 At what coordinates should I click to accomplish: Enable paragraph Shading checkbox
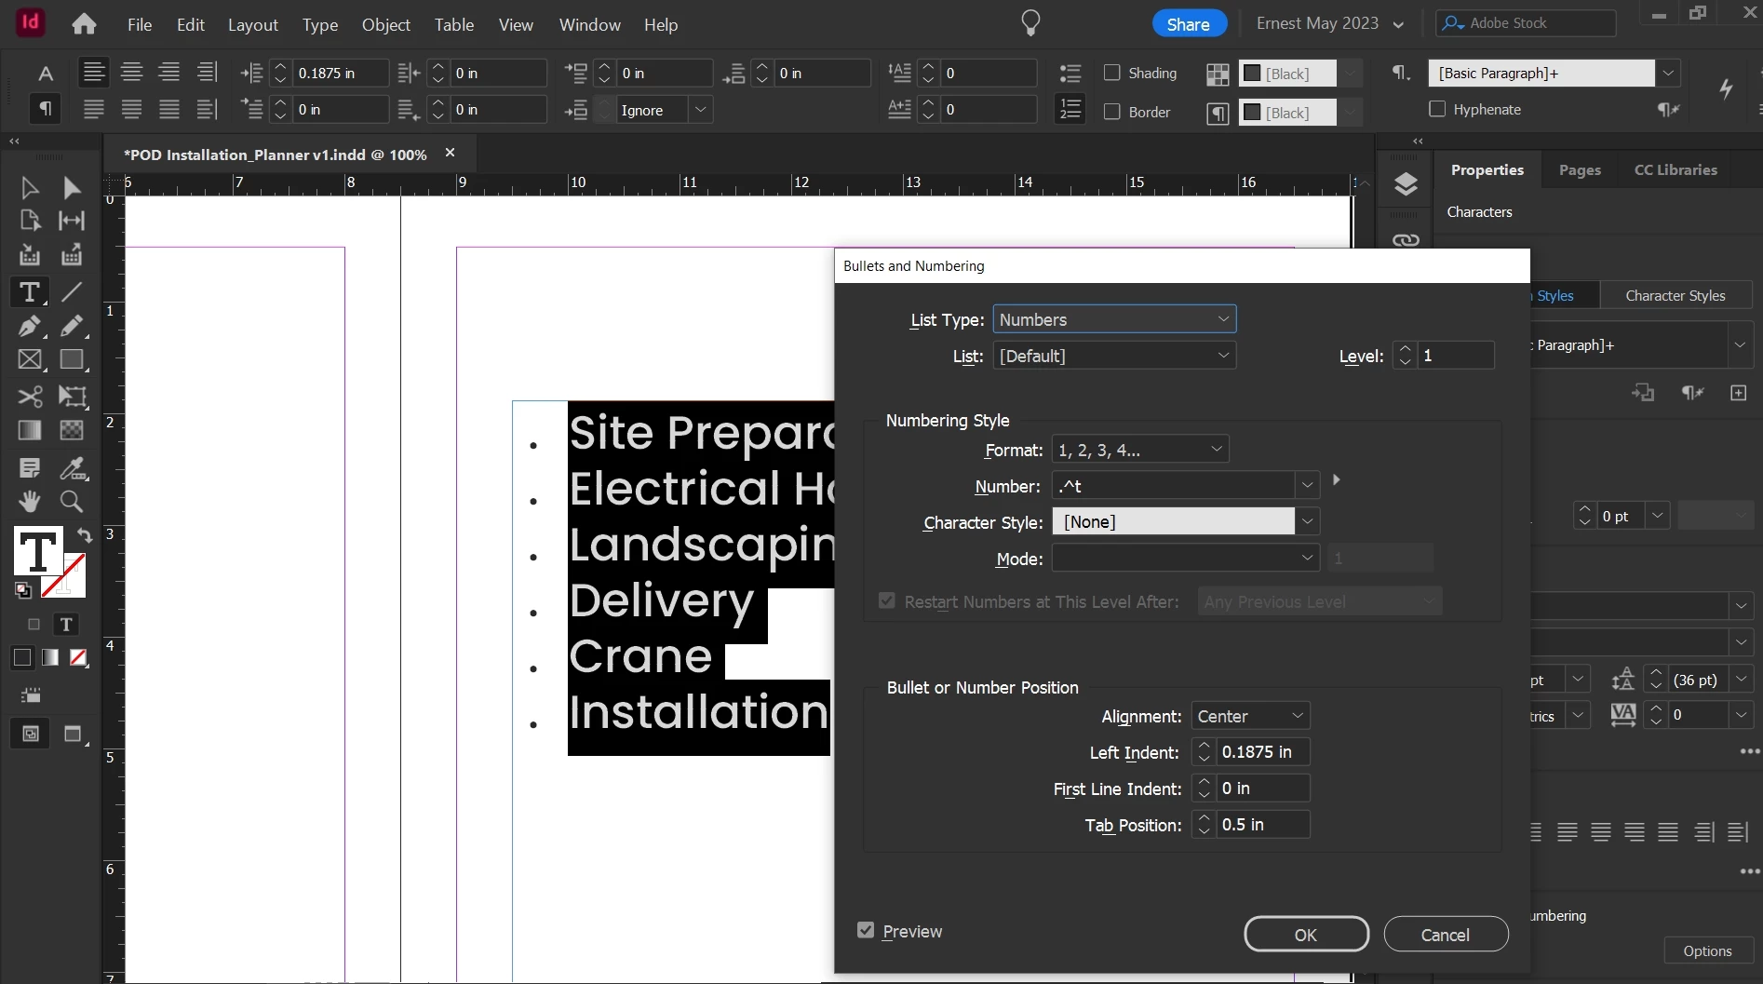pos(1111,73)
